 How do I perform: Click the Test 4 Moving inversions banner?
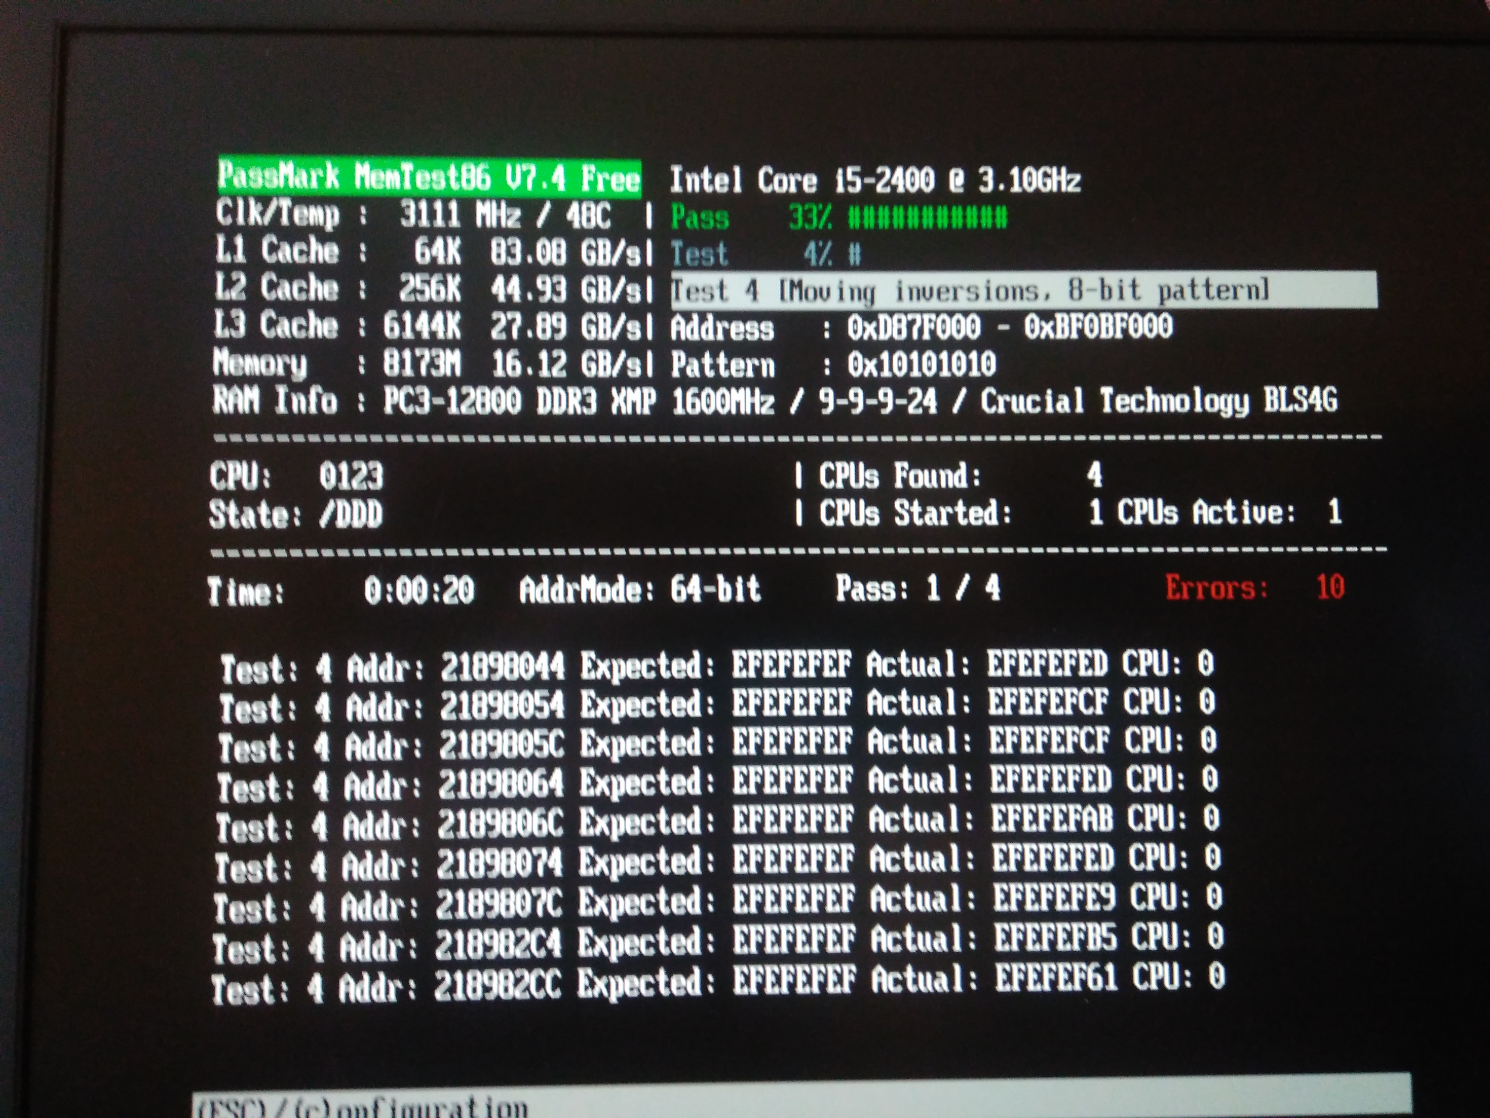pos(1024,290)
